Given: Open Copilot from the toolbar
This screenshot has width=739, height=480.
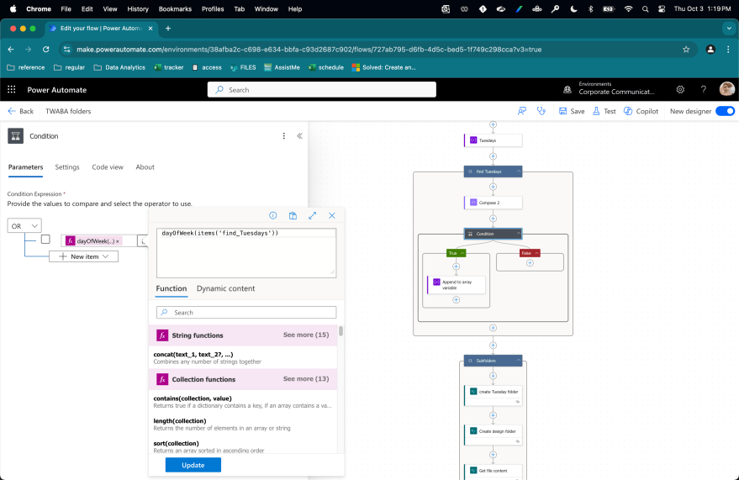Looking at the screenshot, I should pyautogui.click(x=641, y=111).
